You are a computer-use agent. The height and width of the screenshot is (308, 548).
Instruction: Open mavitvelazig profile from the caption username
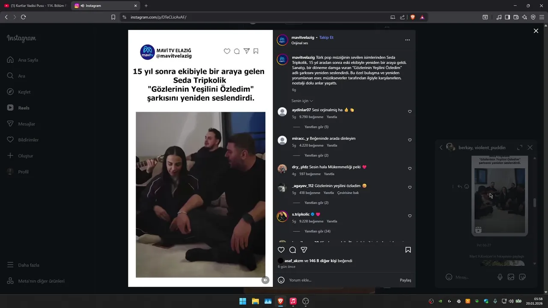click(x=303, y=57)
